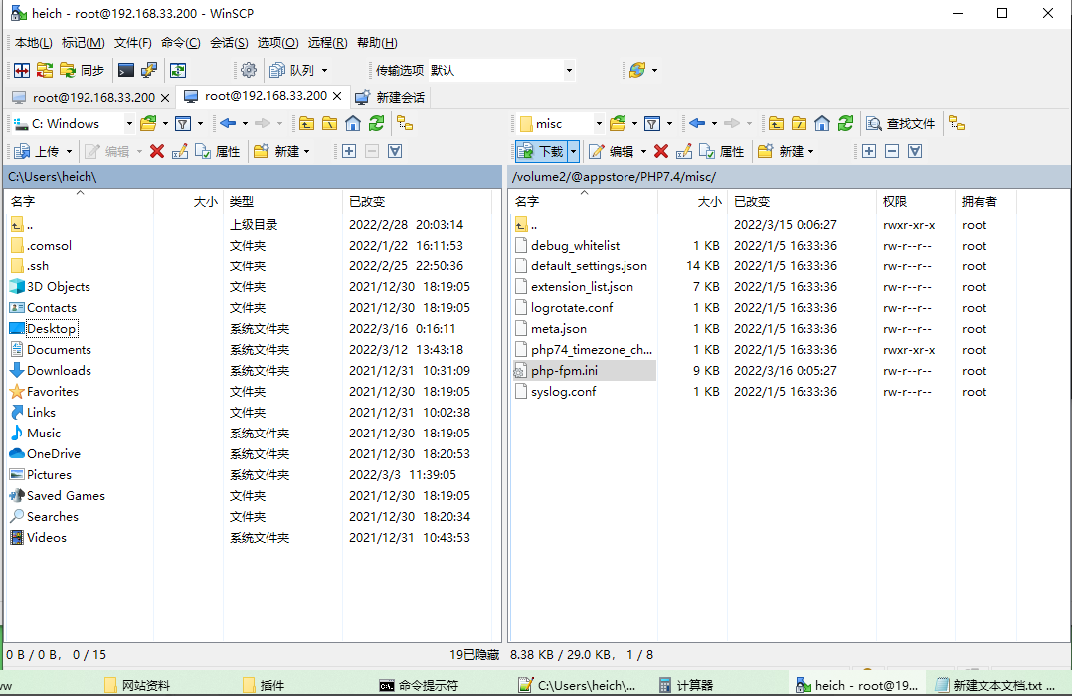Screen dimensions: 1072x696
Task: Click the globe update/refresh icon
Action: 637,70
